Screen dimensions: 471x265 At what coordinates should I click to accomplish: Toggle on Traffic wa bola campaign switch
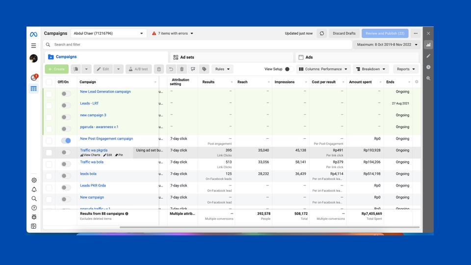click(66, 164)
